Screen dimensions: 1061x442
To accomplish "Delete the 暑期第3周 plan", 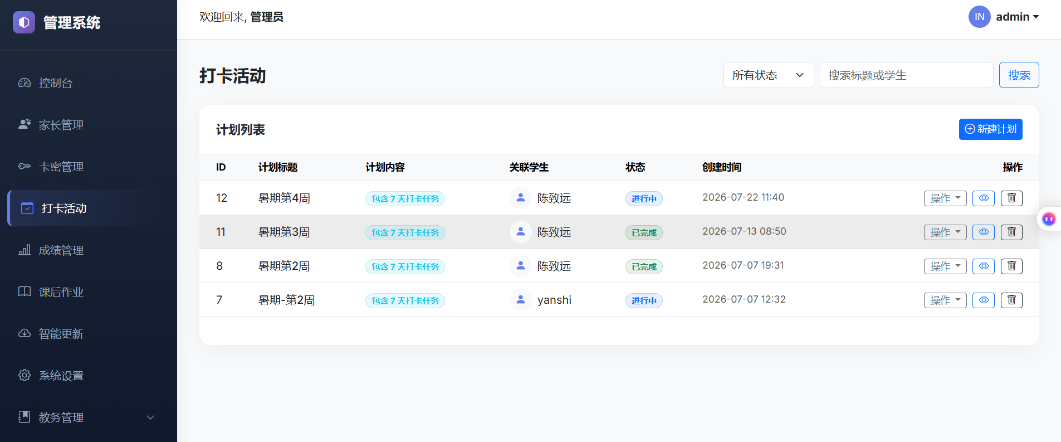I will 1011,232.
